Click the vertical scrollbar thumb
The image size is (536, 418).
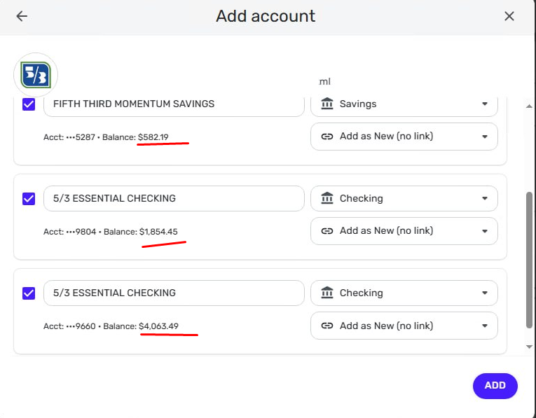coord(529,260)
